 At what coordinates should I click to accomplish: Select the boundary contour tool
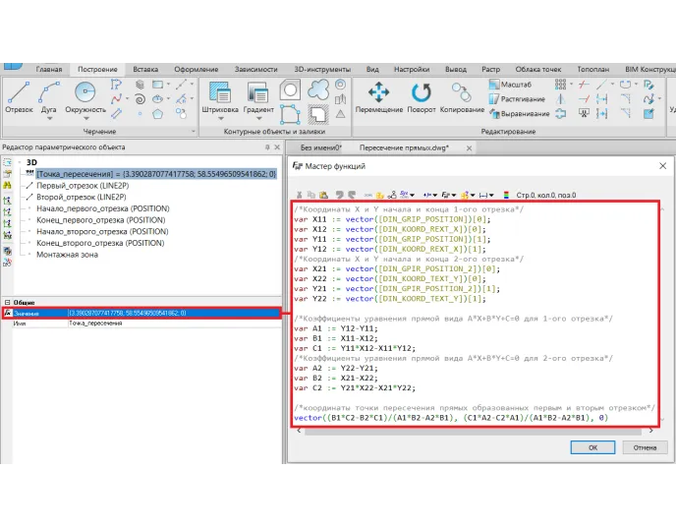pyautogui.click(x=290, y=114)
